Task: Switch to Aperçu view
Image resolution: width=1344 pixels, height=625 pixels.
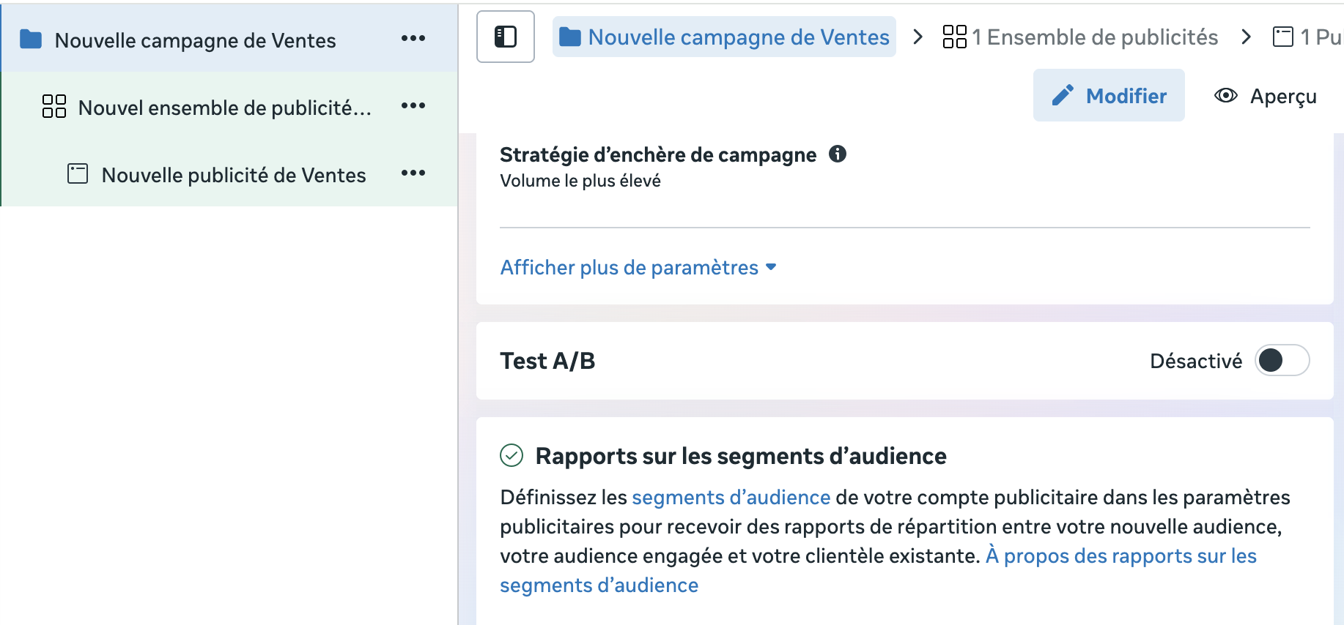Action: (1266, 96)
